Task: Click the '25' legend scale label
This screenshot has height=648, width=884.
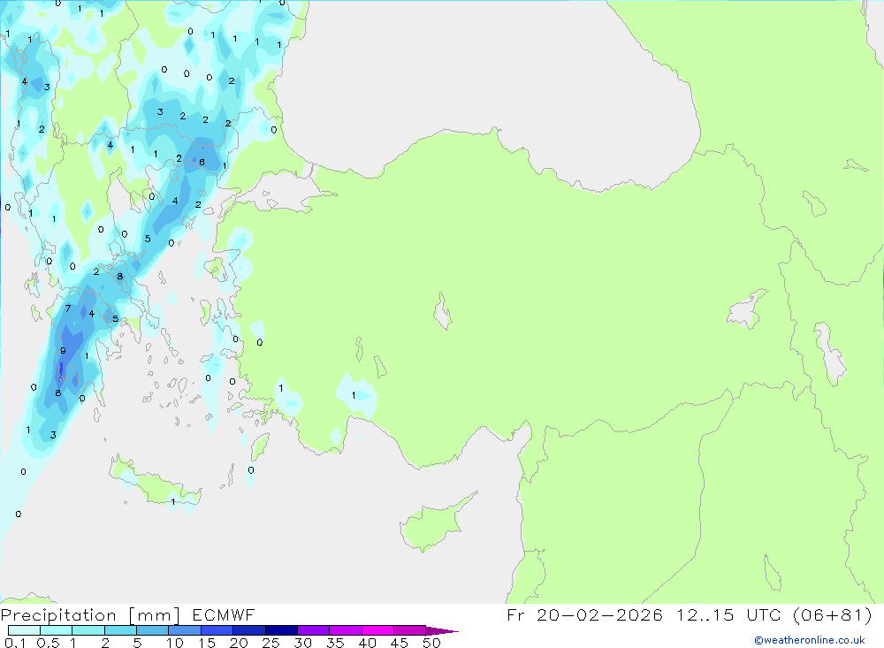Action: (x=271, y=643)
